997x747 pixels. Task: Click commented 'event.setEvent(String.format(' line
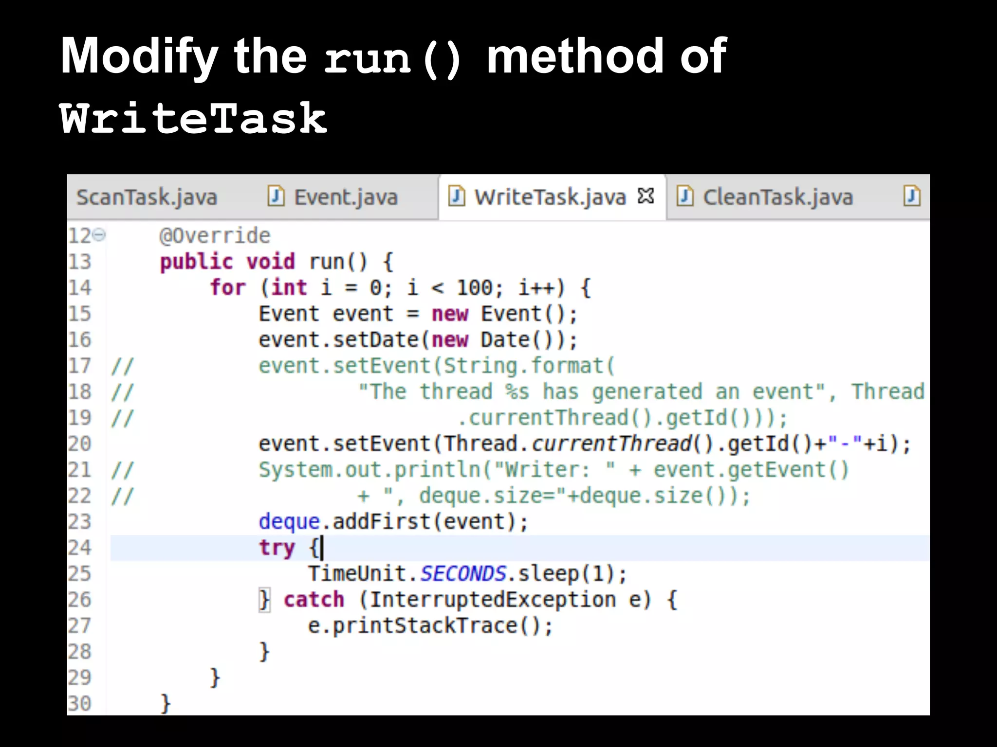[x=437, y=366]
